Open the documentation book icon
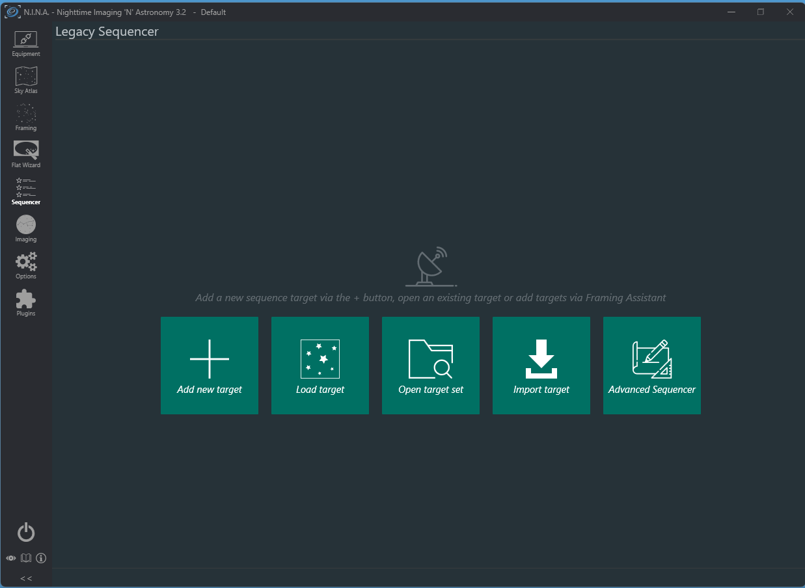Image resolution: width=805 pixels, height=588 pixels. click(x=26, y=558)
